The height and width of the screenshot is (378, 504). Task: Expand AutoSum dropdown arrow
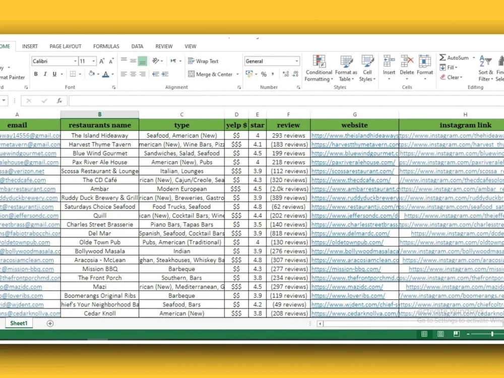[x=474, y=58]
